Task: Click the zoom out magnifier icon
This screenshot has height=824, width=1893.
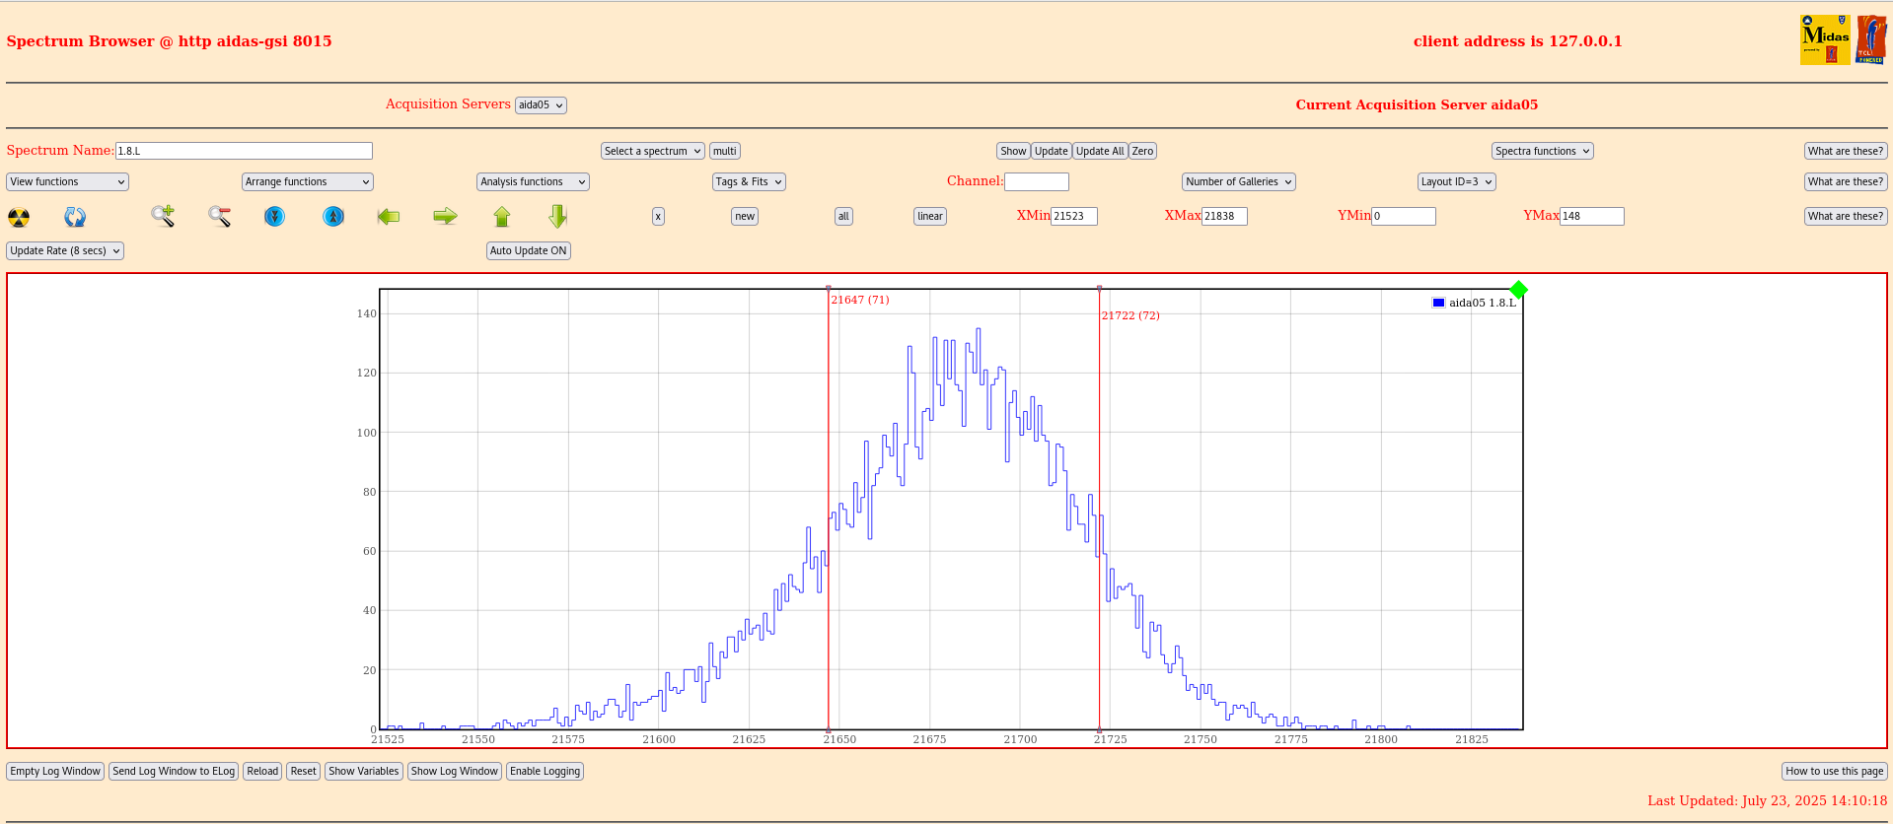Action: (219, 216)
